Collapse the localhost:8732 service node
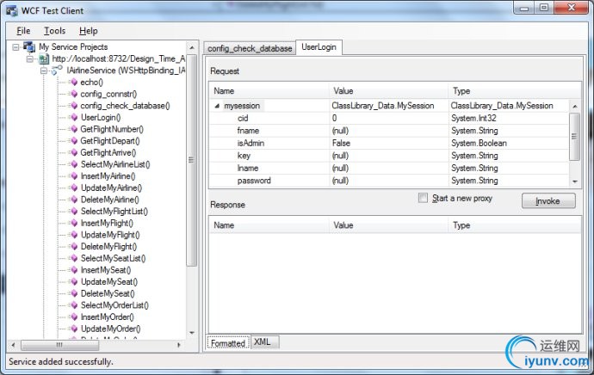 click(x=30, y=59)
